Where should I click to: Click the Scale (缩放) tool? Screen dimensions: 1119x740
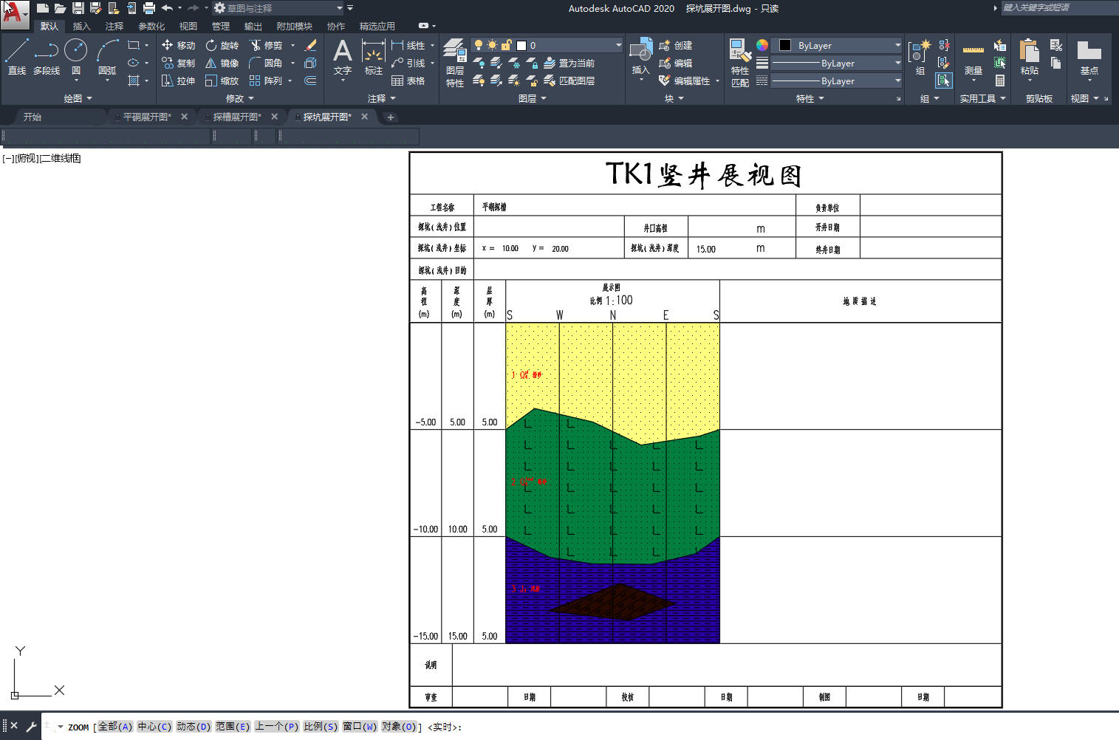222,80
